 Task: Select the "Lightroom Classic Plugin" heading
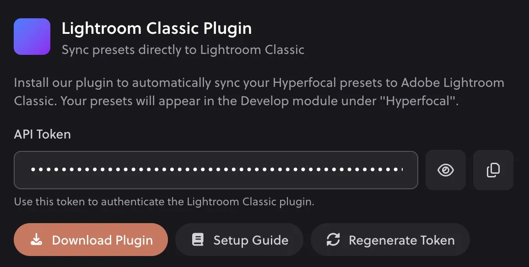(x=157, y=28)
